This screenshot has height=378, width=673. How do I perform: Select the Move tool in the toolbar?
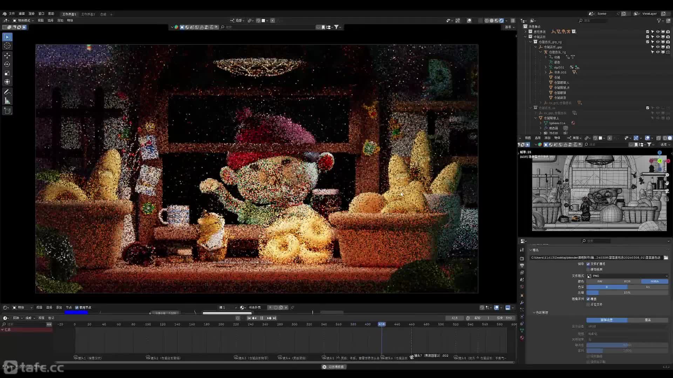(7, 56)
